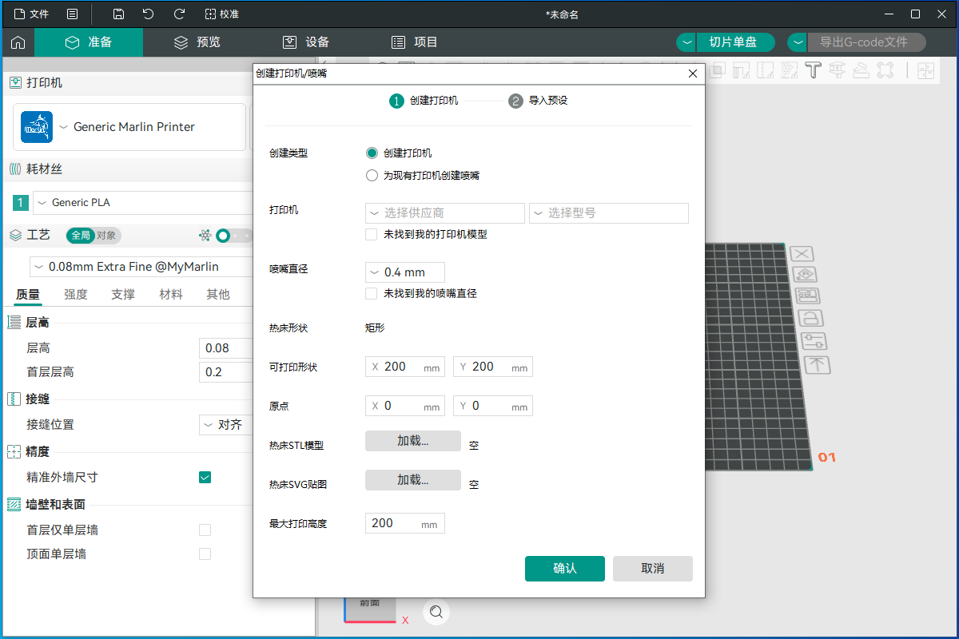This screenshot has height=639, width=959.
Task: Open the 0.08mm Extra Fine @MyMarlin preset dropdown
Action: click(x=142, y=267)
